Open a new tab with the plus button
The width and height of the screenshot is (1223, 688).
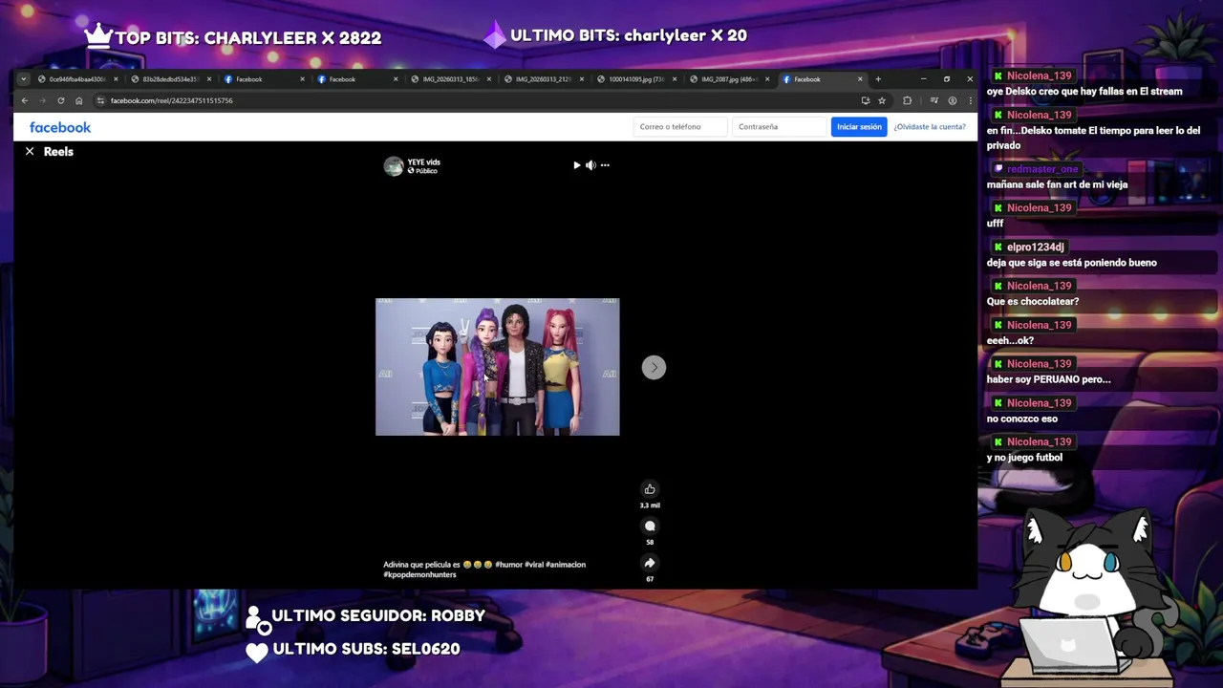coord(878,79)
